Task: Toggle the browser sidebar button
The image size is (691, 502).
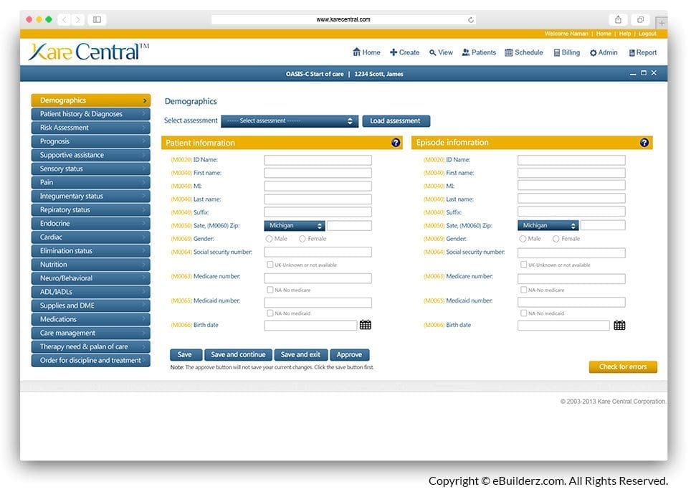Action: pos(97,19)
